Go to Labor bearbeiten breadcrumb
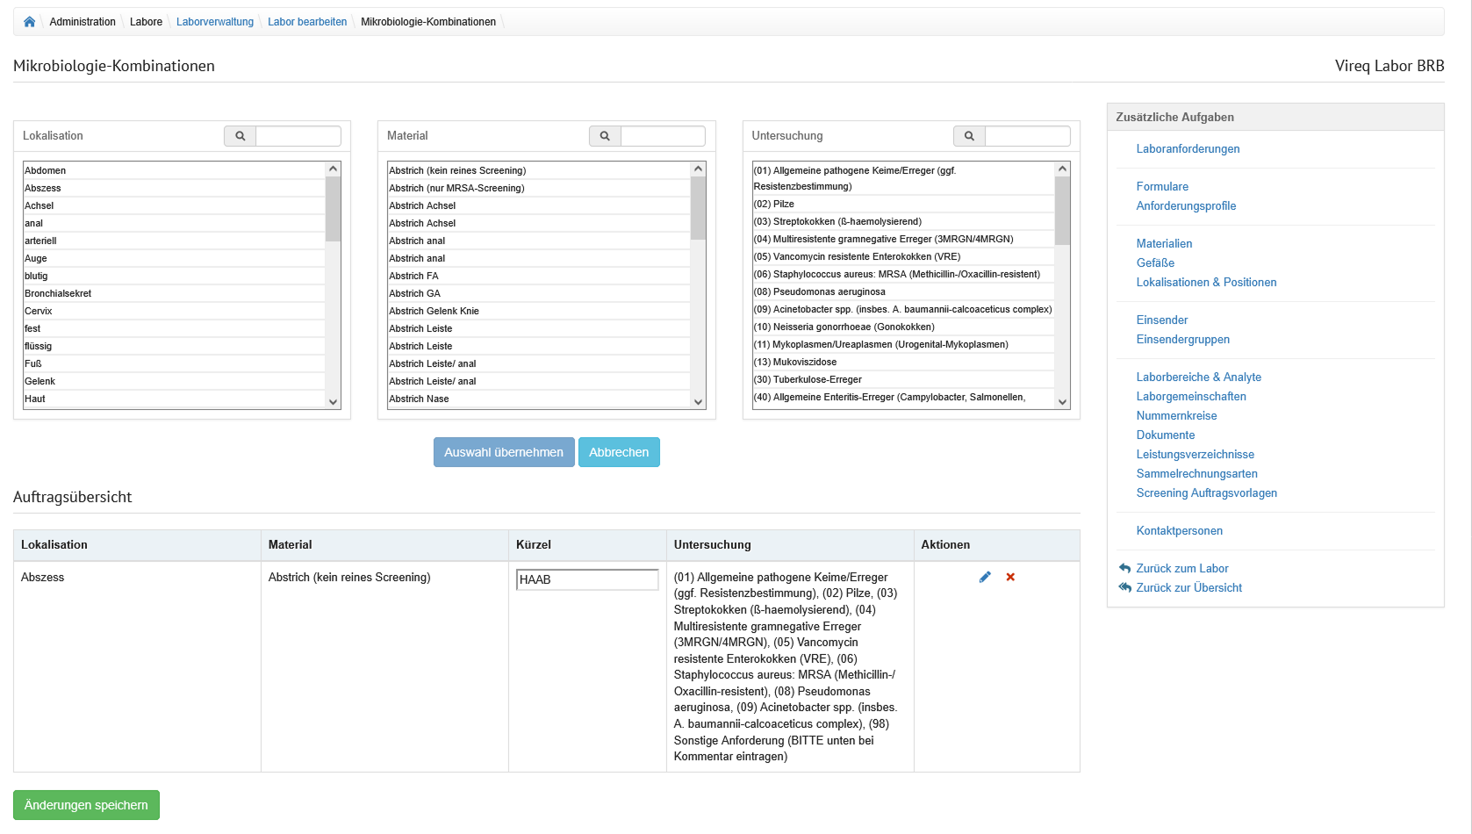 coord(307,22)
